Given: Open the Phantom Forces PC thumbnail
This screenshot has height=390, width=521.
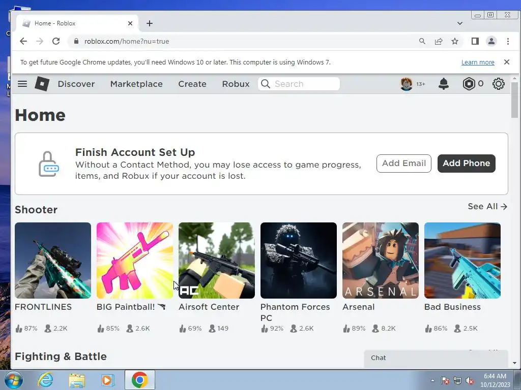Looking at the screenshot, I should click(x=298, y=261).
